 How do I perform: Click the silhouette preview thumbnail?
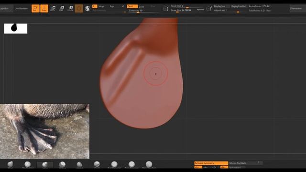[x=16, y=29]
